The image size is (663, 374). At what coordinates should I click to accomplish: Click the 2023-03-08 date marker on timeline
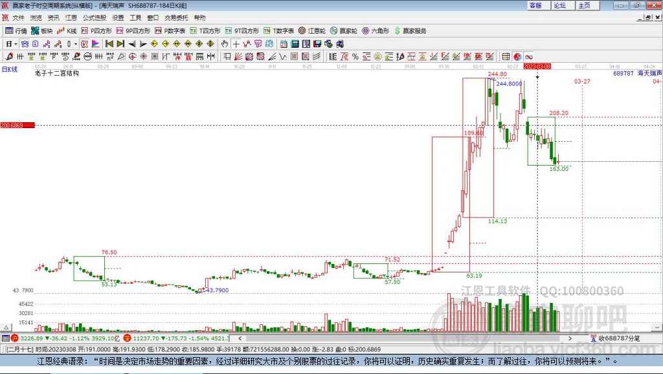(x=537, y=66)
